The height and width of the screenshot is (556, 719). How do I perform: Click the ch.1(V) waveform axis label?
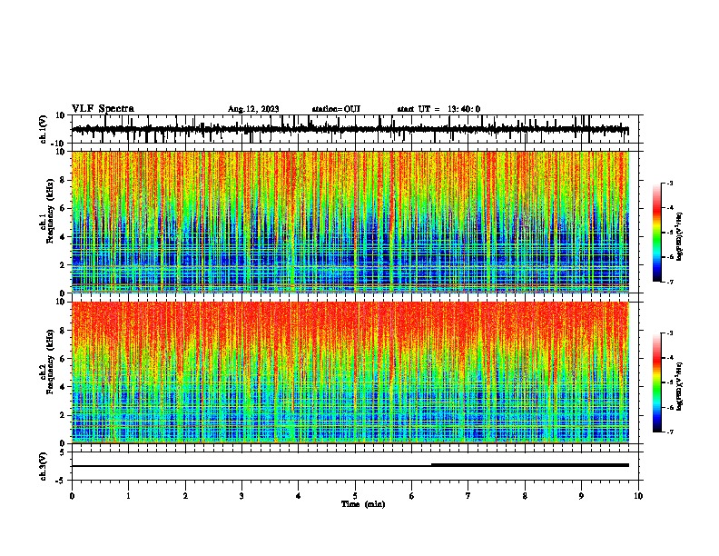click(x=43, y=129)
